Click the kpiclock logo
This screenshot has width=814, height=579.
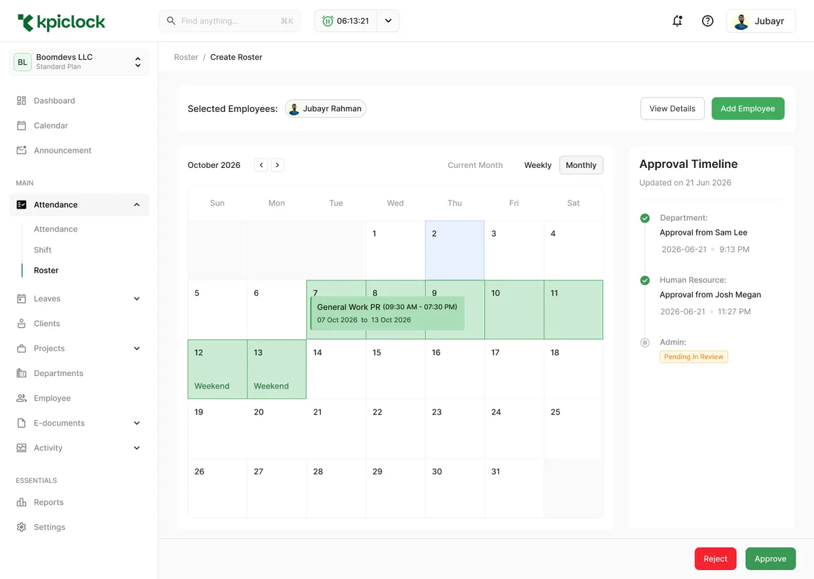(61, 22)
